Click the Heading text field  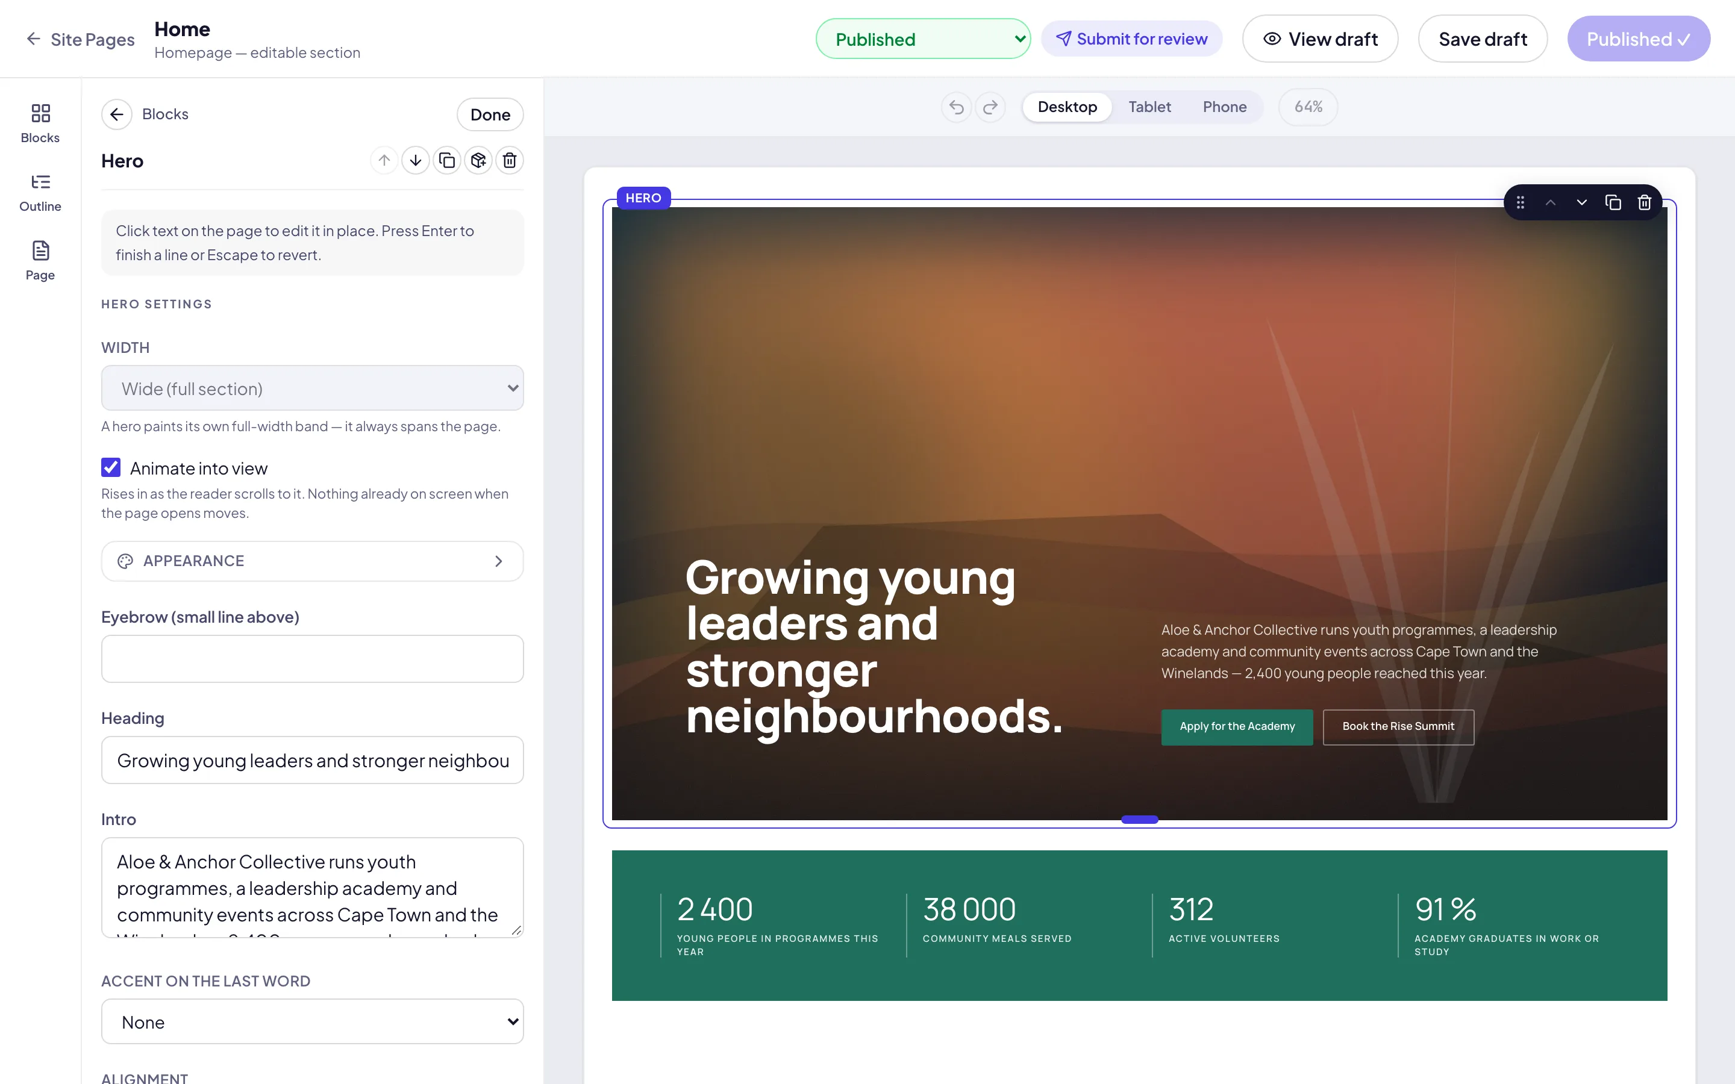[x=313, y=760]
